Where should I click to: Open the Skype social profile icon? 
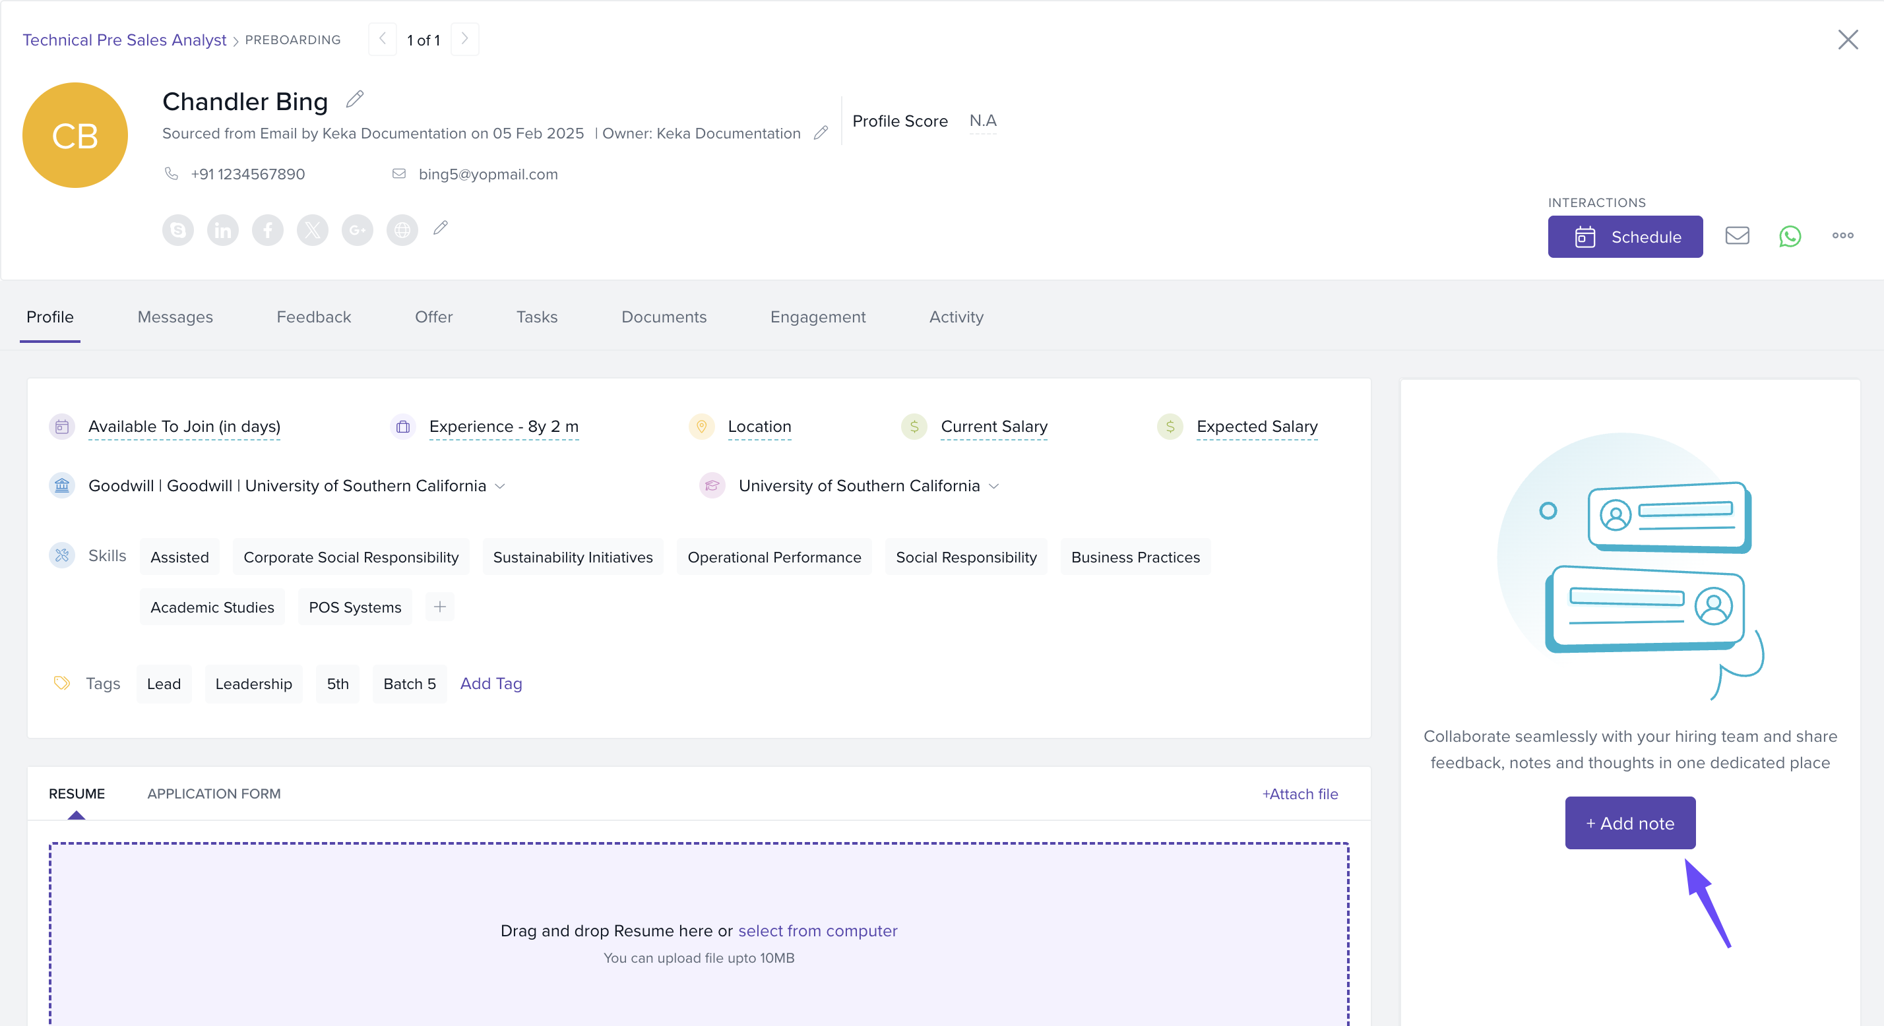(x=177, y=230)
